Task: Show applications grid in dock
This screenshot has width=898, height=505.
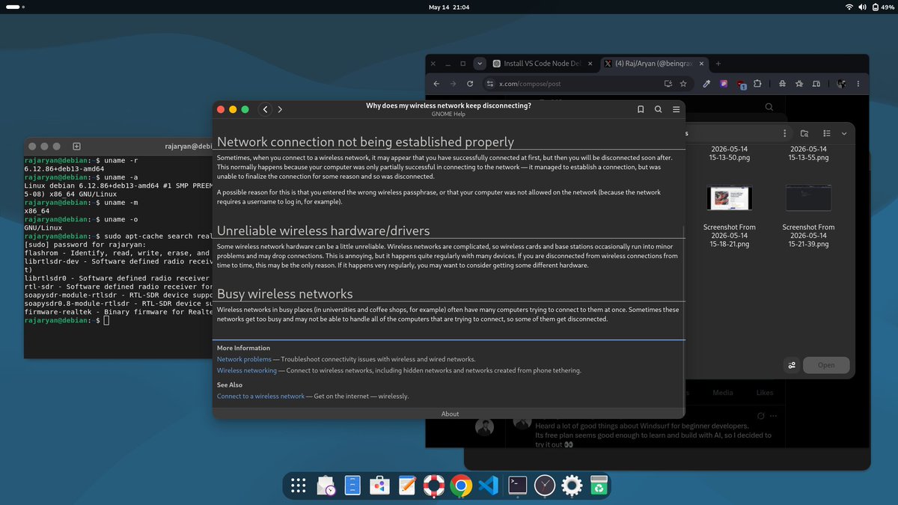Action: coord(298,486)
